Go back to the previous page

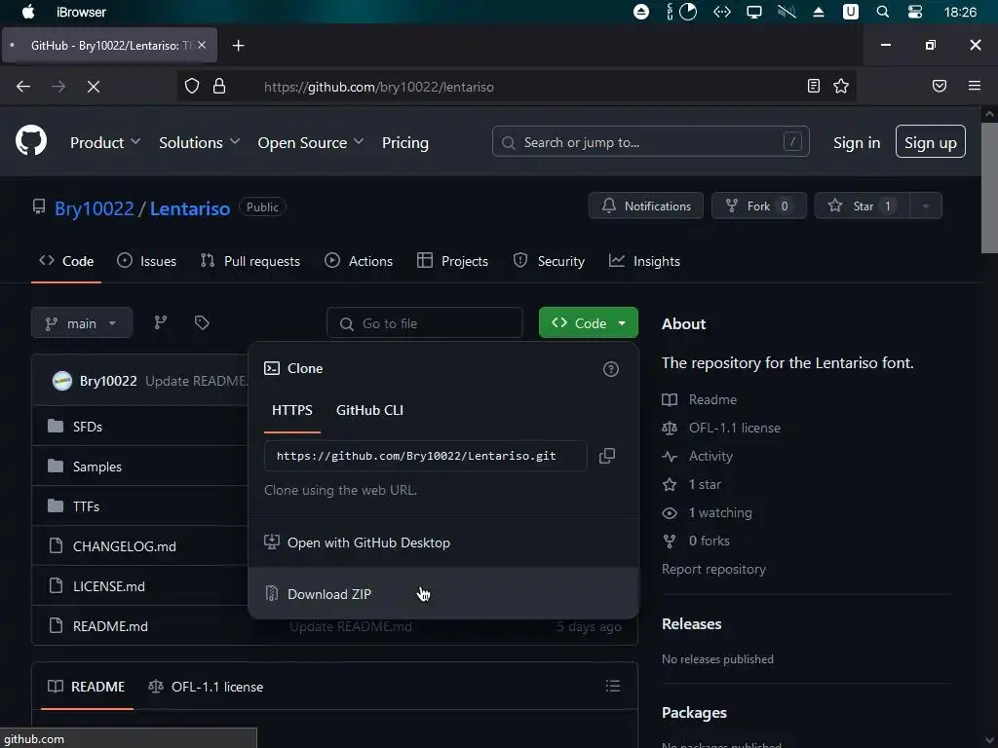tap(23, 87)
